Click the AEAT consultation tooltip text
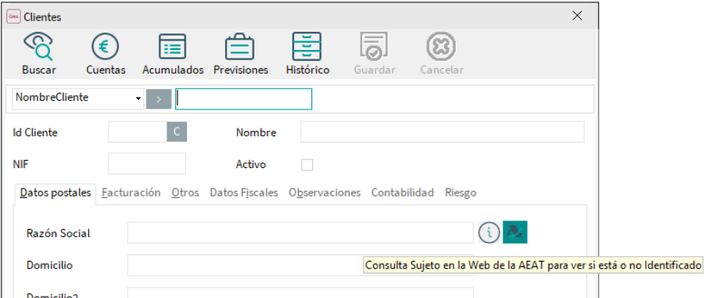Image resolution: width=714 pixels, height=298 pixels. click(x=533, y=266)
